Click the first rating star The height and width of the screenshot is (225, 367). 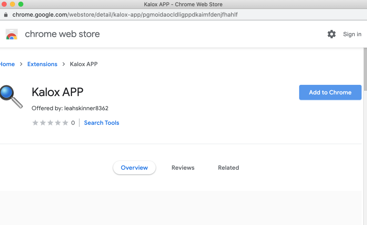click(x=35, y=123)
